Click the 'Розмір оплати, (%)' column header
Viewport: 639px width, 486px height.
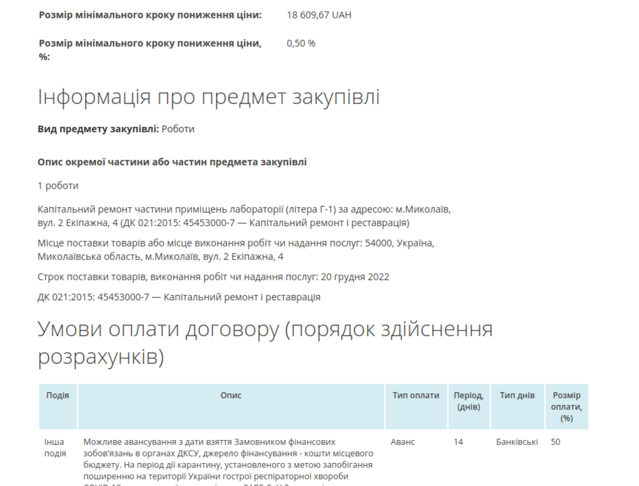566,406
